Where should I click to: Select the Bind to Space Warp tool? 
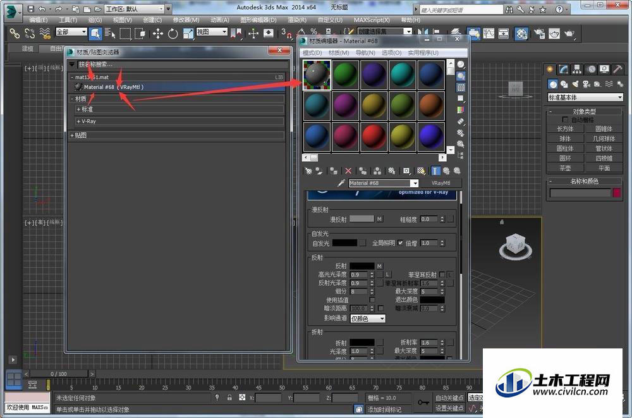click(x=45, y=33)
